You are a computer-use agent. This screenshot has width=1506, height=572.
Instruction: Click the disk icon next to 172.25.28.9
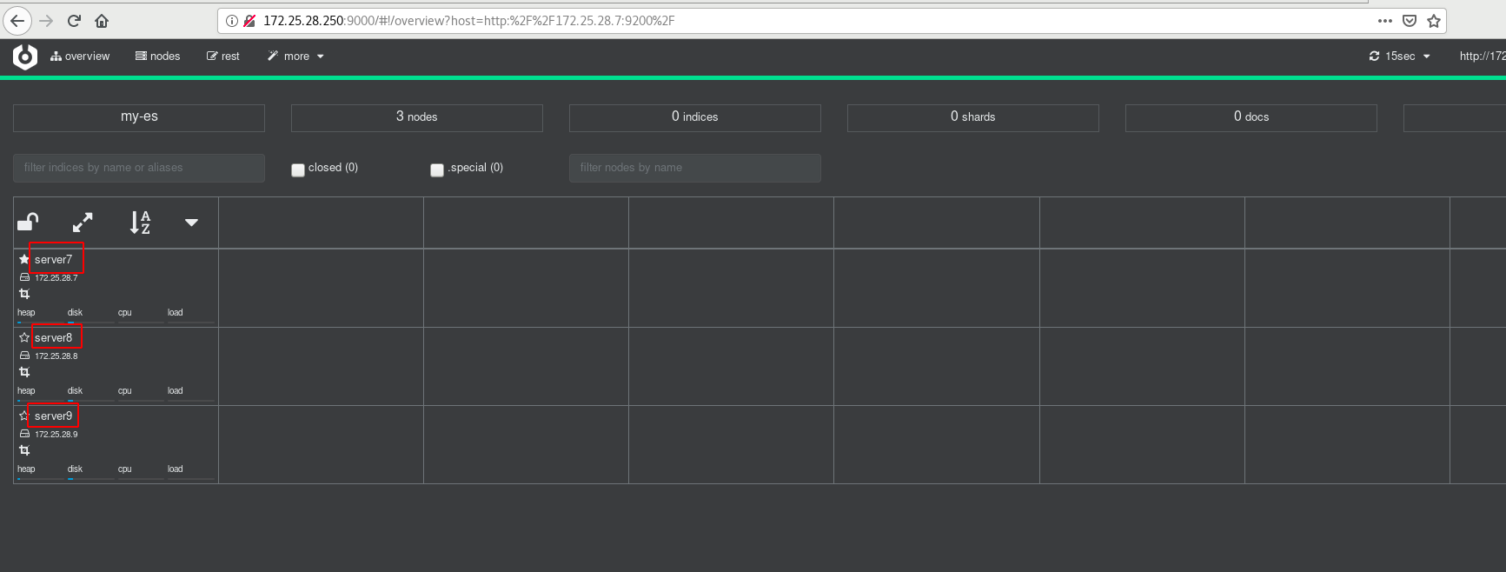[x=24, y=434]
